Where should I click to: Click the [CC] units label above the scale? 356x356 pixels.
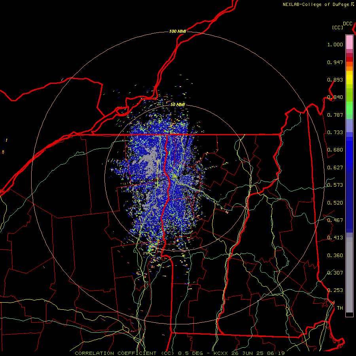[x=337, y=27]
